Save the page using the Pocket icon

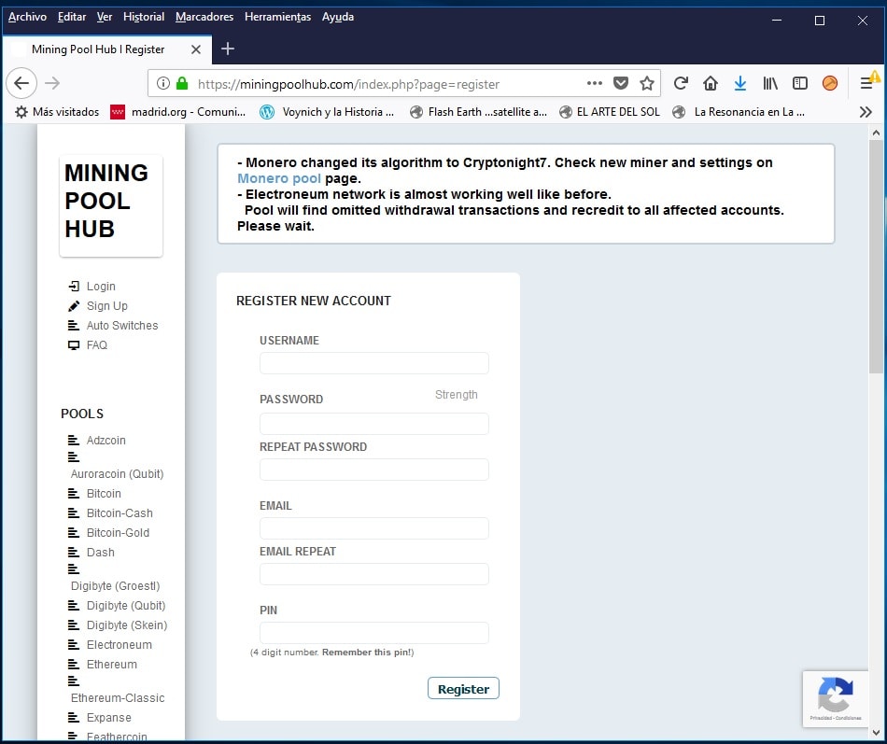click(621, 83)
